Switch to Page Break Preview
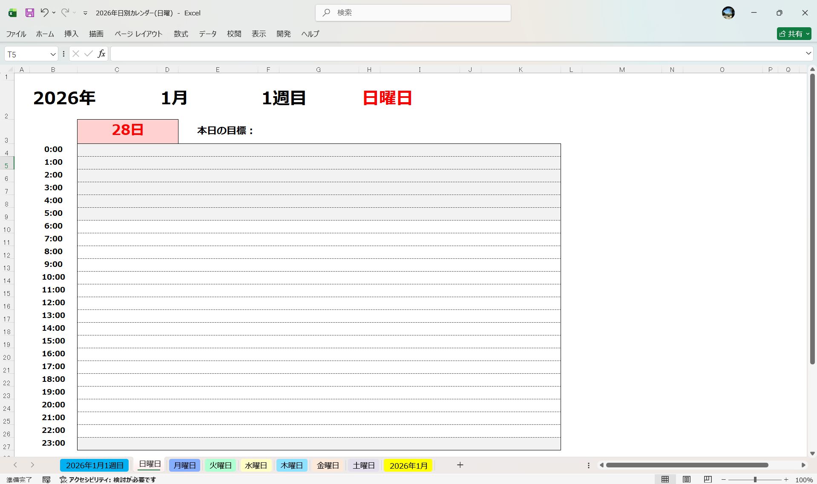The height and width of the screenshot is (484, 817). (708, 480)
